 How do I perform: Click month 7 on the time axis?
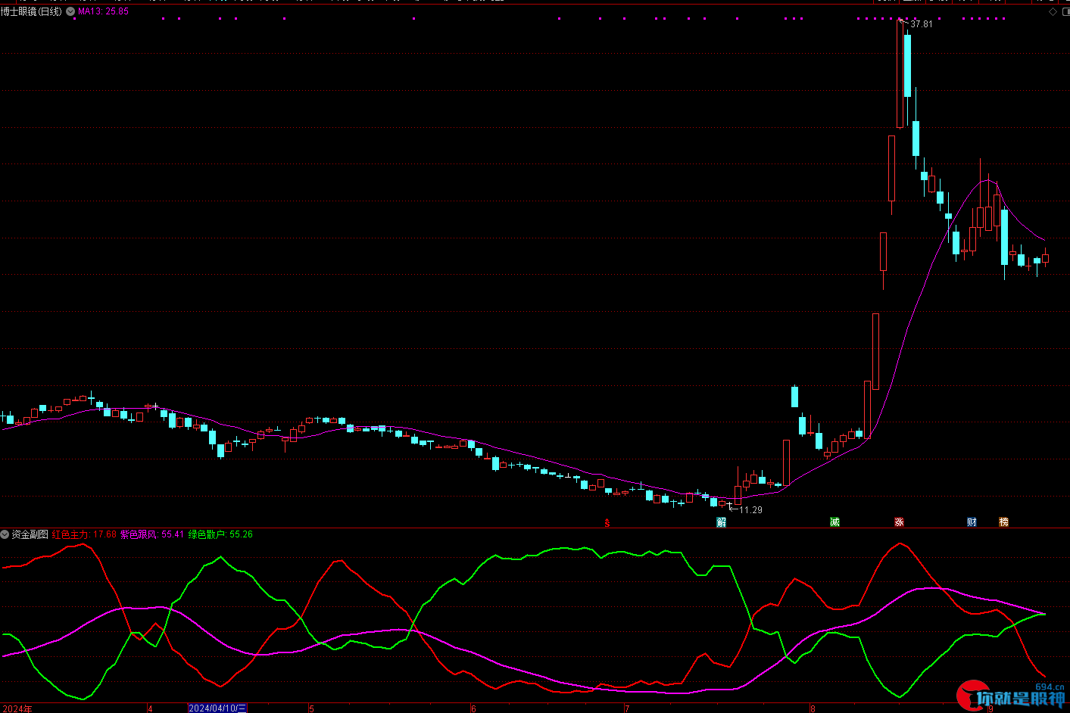pyautogui.click(x=627, y=709)
